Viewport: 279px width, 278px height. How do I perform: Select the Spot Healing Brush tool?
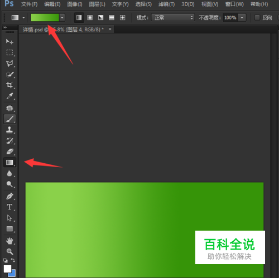pyautogui.click(x=9, y=108)
